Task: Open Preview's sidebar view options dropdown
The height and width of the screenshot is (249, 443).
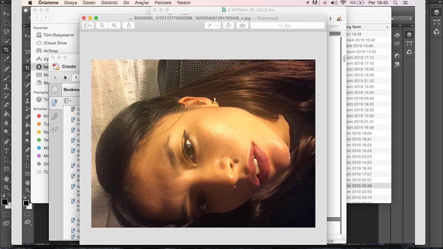Action: 88,25
